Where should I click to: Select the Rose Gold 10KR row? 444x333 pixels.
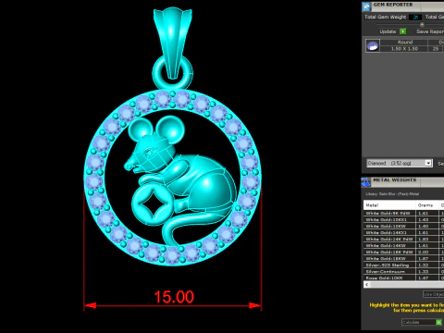403,277
